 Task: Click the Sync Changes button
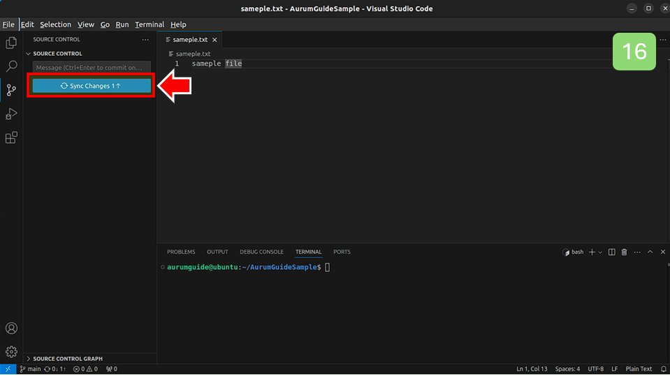(92, 86)
